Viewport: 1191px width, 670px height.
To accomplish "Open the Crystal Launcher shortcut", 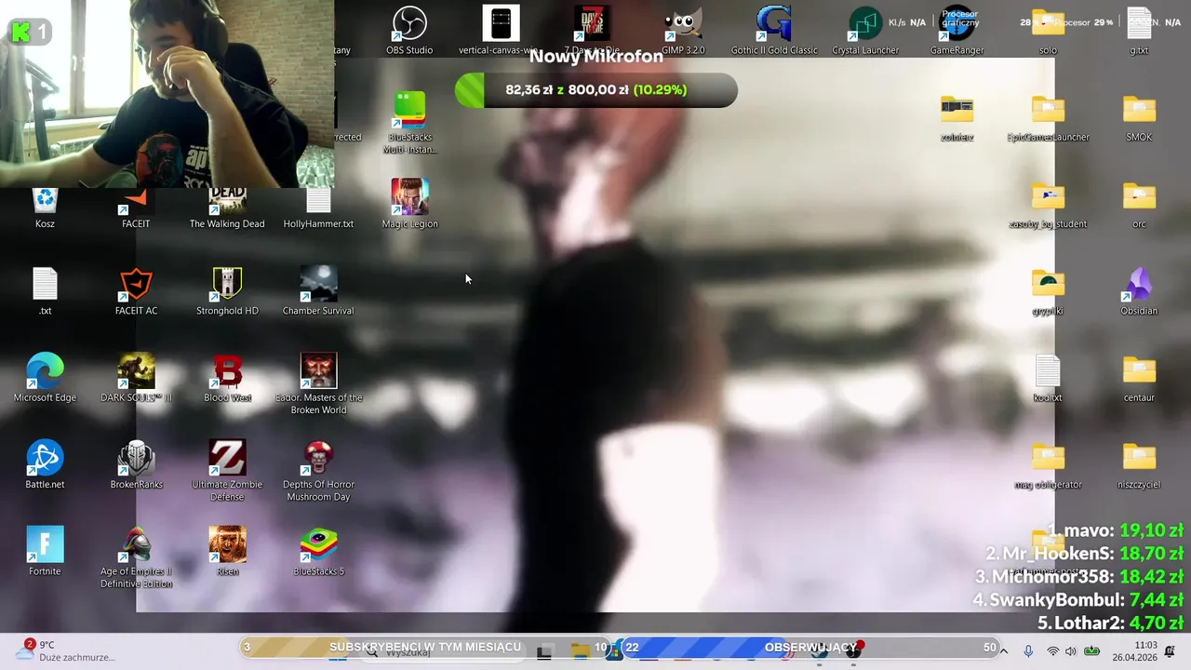I will pyautogui.click(x=865, y=31).
